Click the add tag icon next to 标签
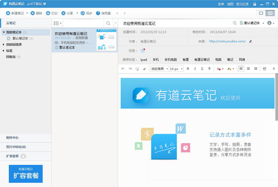The width and height of the screenshot is (278, 187). (143, 51)
